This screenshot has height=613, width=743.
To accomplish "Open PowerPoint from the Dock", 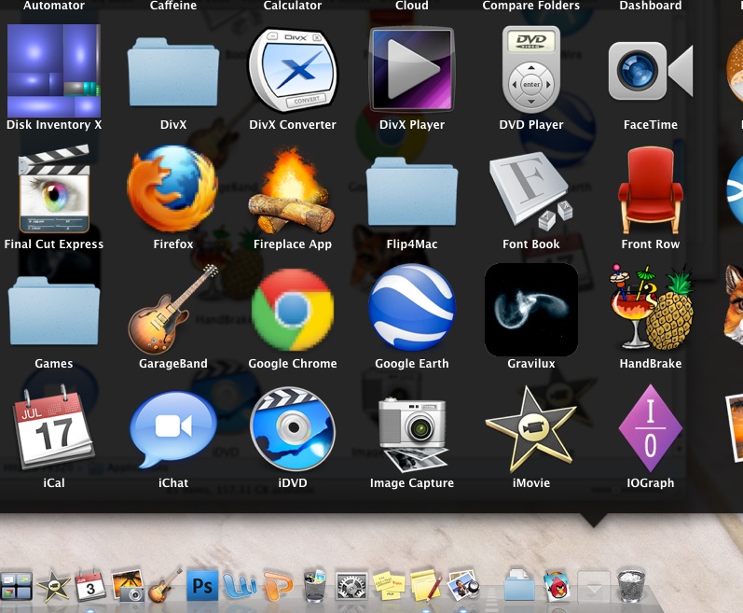I will pos(277,586).
